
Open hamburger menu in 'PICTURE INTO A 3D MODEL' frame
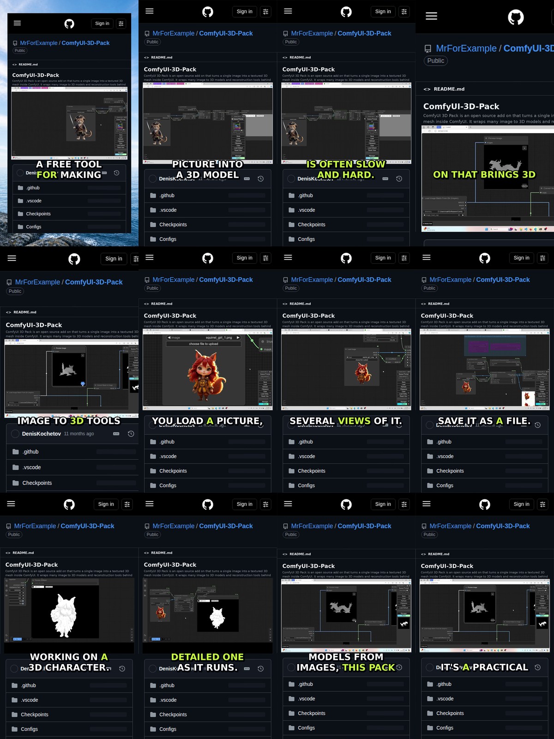pyautogui.click(x=150, y=11)
